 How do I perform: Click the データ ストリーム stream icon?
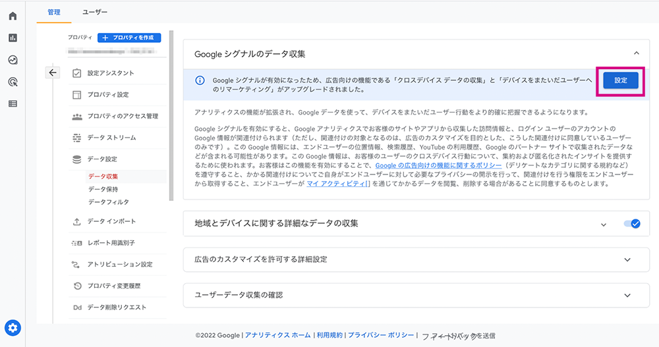[x=77, y=138]
